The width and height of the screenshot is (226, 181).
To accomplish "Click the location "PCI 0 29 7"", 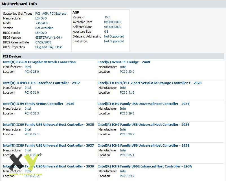I will click(x=127, y=176).
